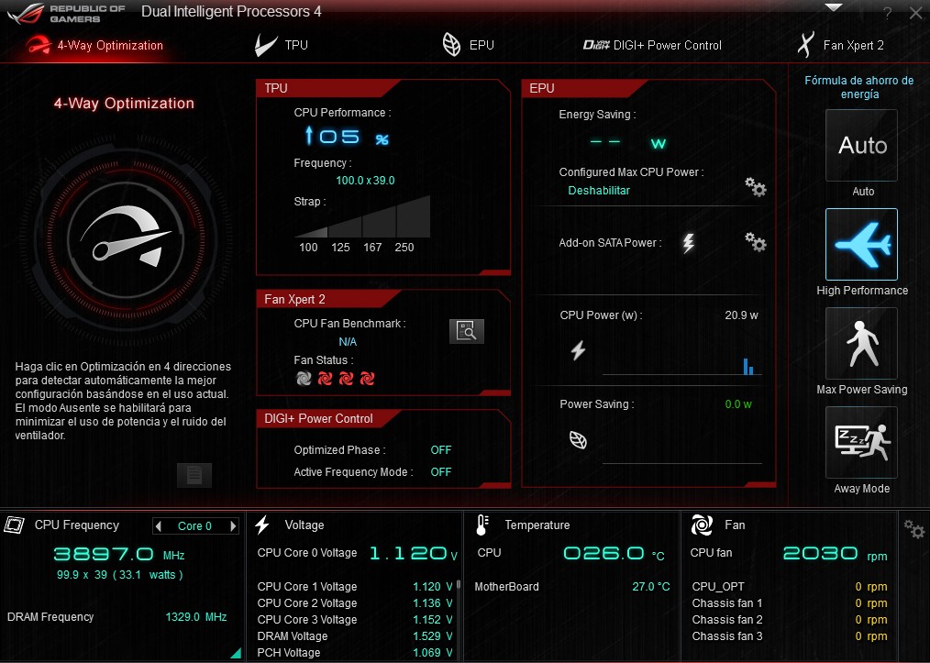The image size is (930, 663).
Task: Toggle Optimized Phase OFF value
Action: click(440, 450)
